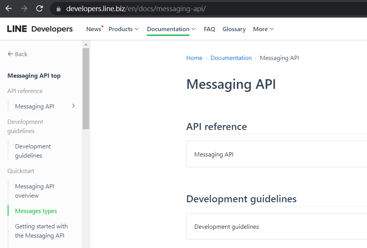Open the News page
This screenshot has height=248, width=367.
94,29
